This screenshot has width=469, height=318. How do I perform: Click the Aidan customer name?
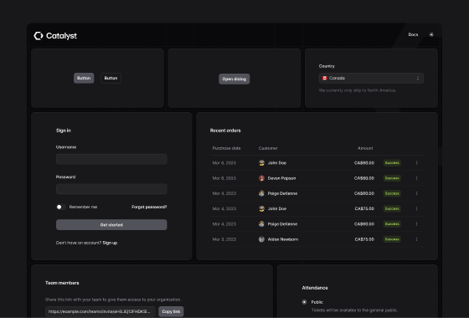click(283, 239)
